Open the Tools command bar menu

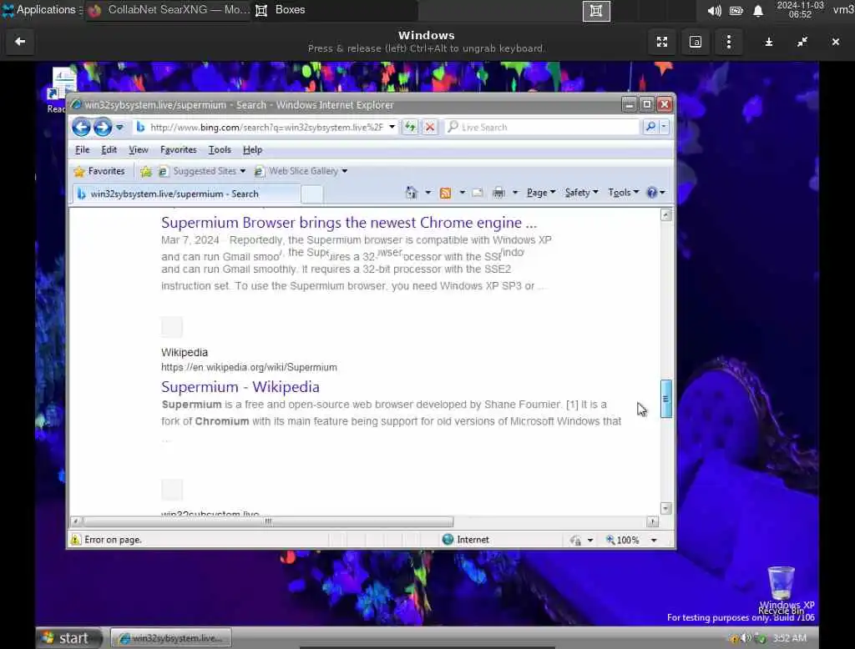pos(623,193)
